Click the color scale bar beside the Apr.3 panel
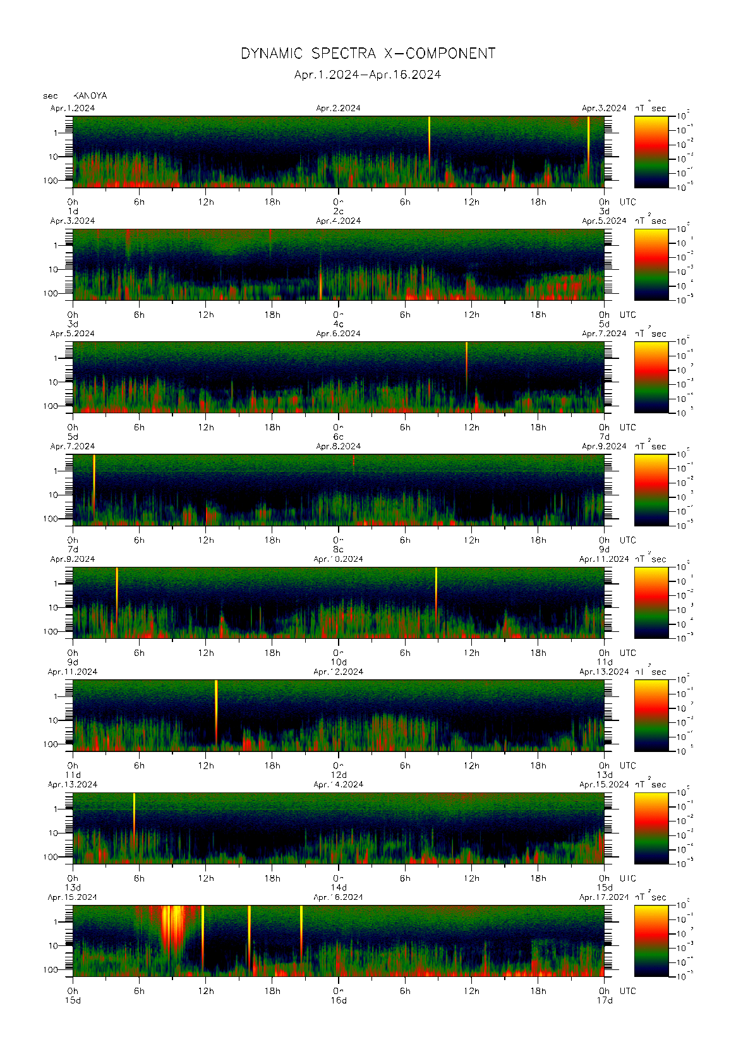The image size is (736, 1061). 651,264
